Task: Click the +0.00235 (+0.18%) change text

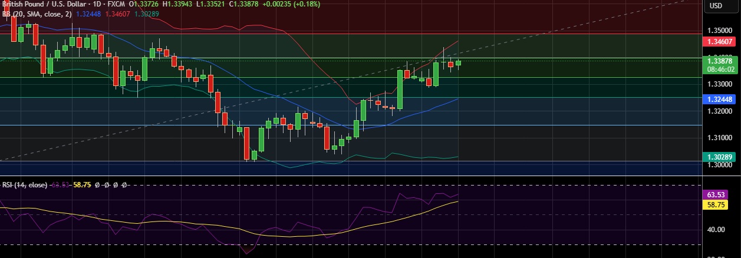Action: click(x=292, y=5)
